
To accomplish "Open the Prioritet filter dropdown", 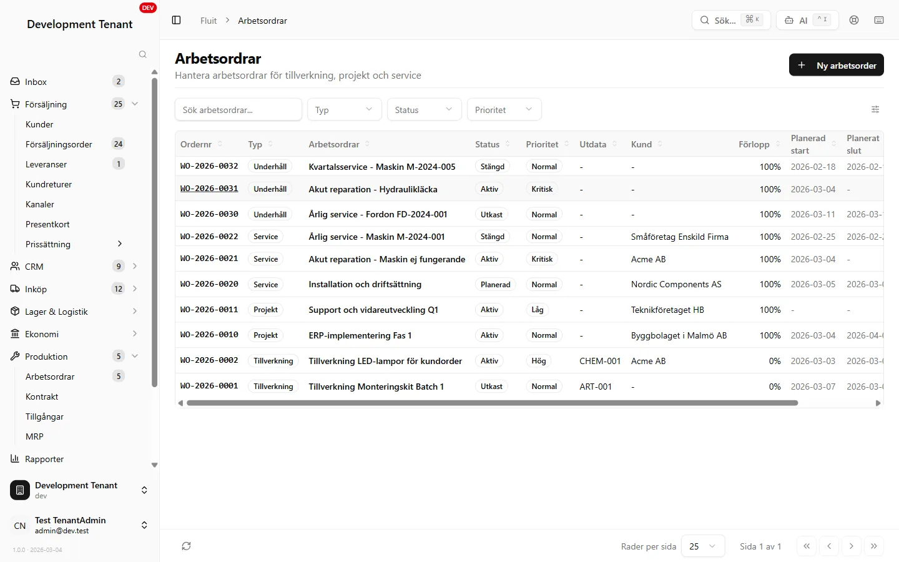I will 504,109.
